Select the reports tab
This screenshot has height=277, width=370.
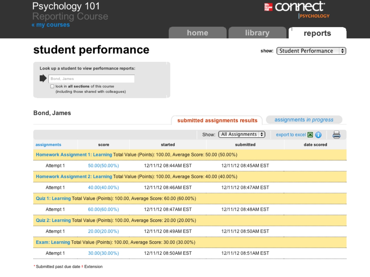point(317,33)
